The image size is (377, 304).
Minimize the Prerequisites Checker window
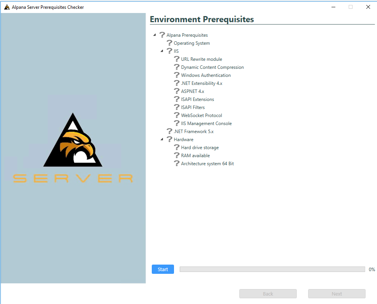pyautogui.click(x=333, y=7)
